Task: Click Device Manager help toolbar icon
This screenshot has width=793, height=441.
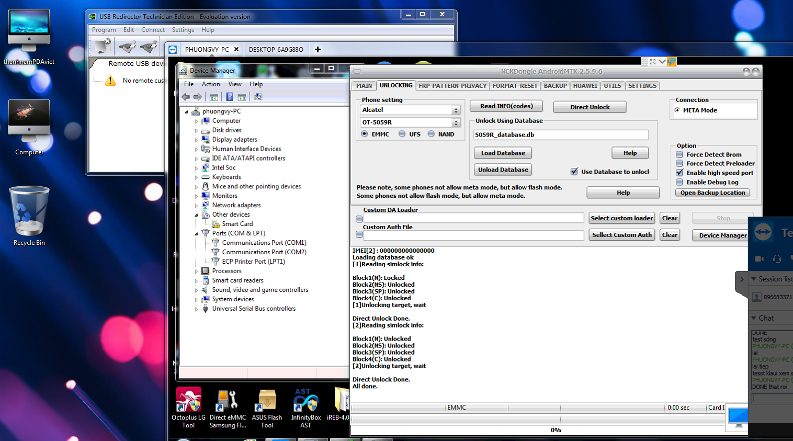Action: pos(230,97)
